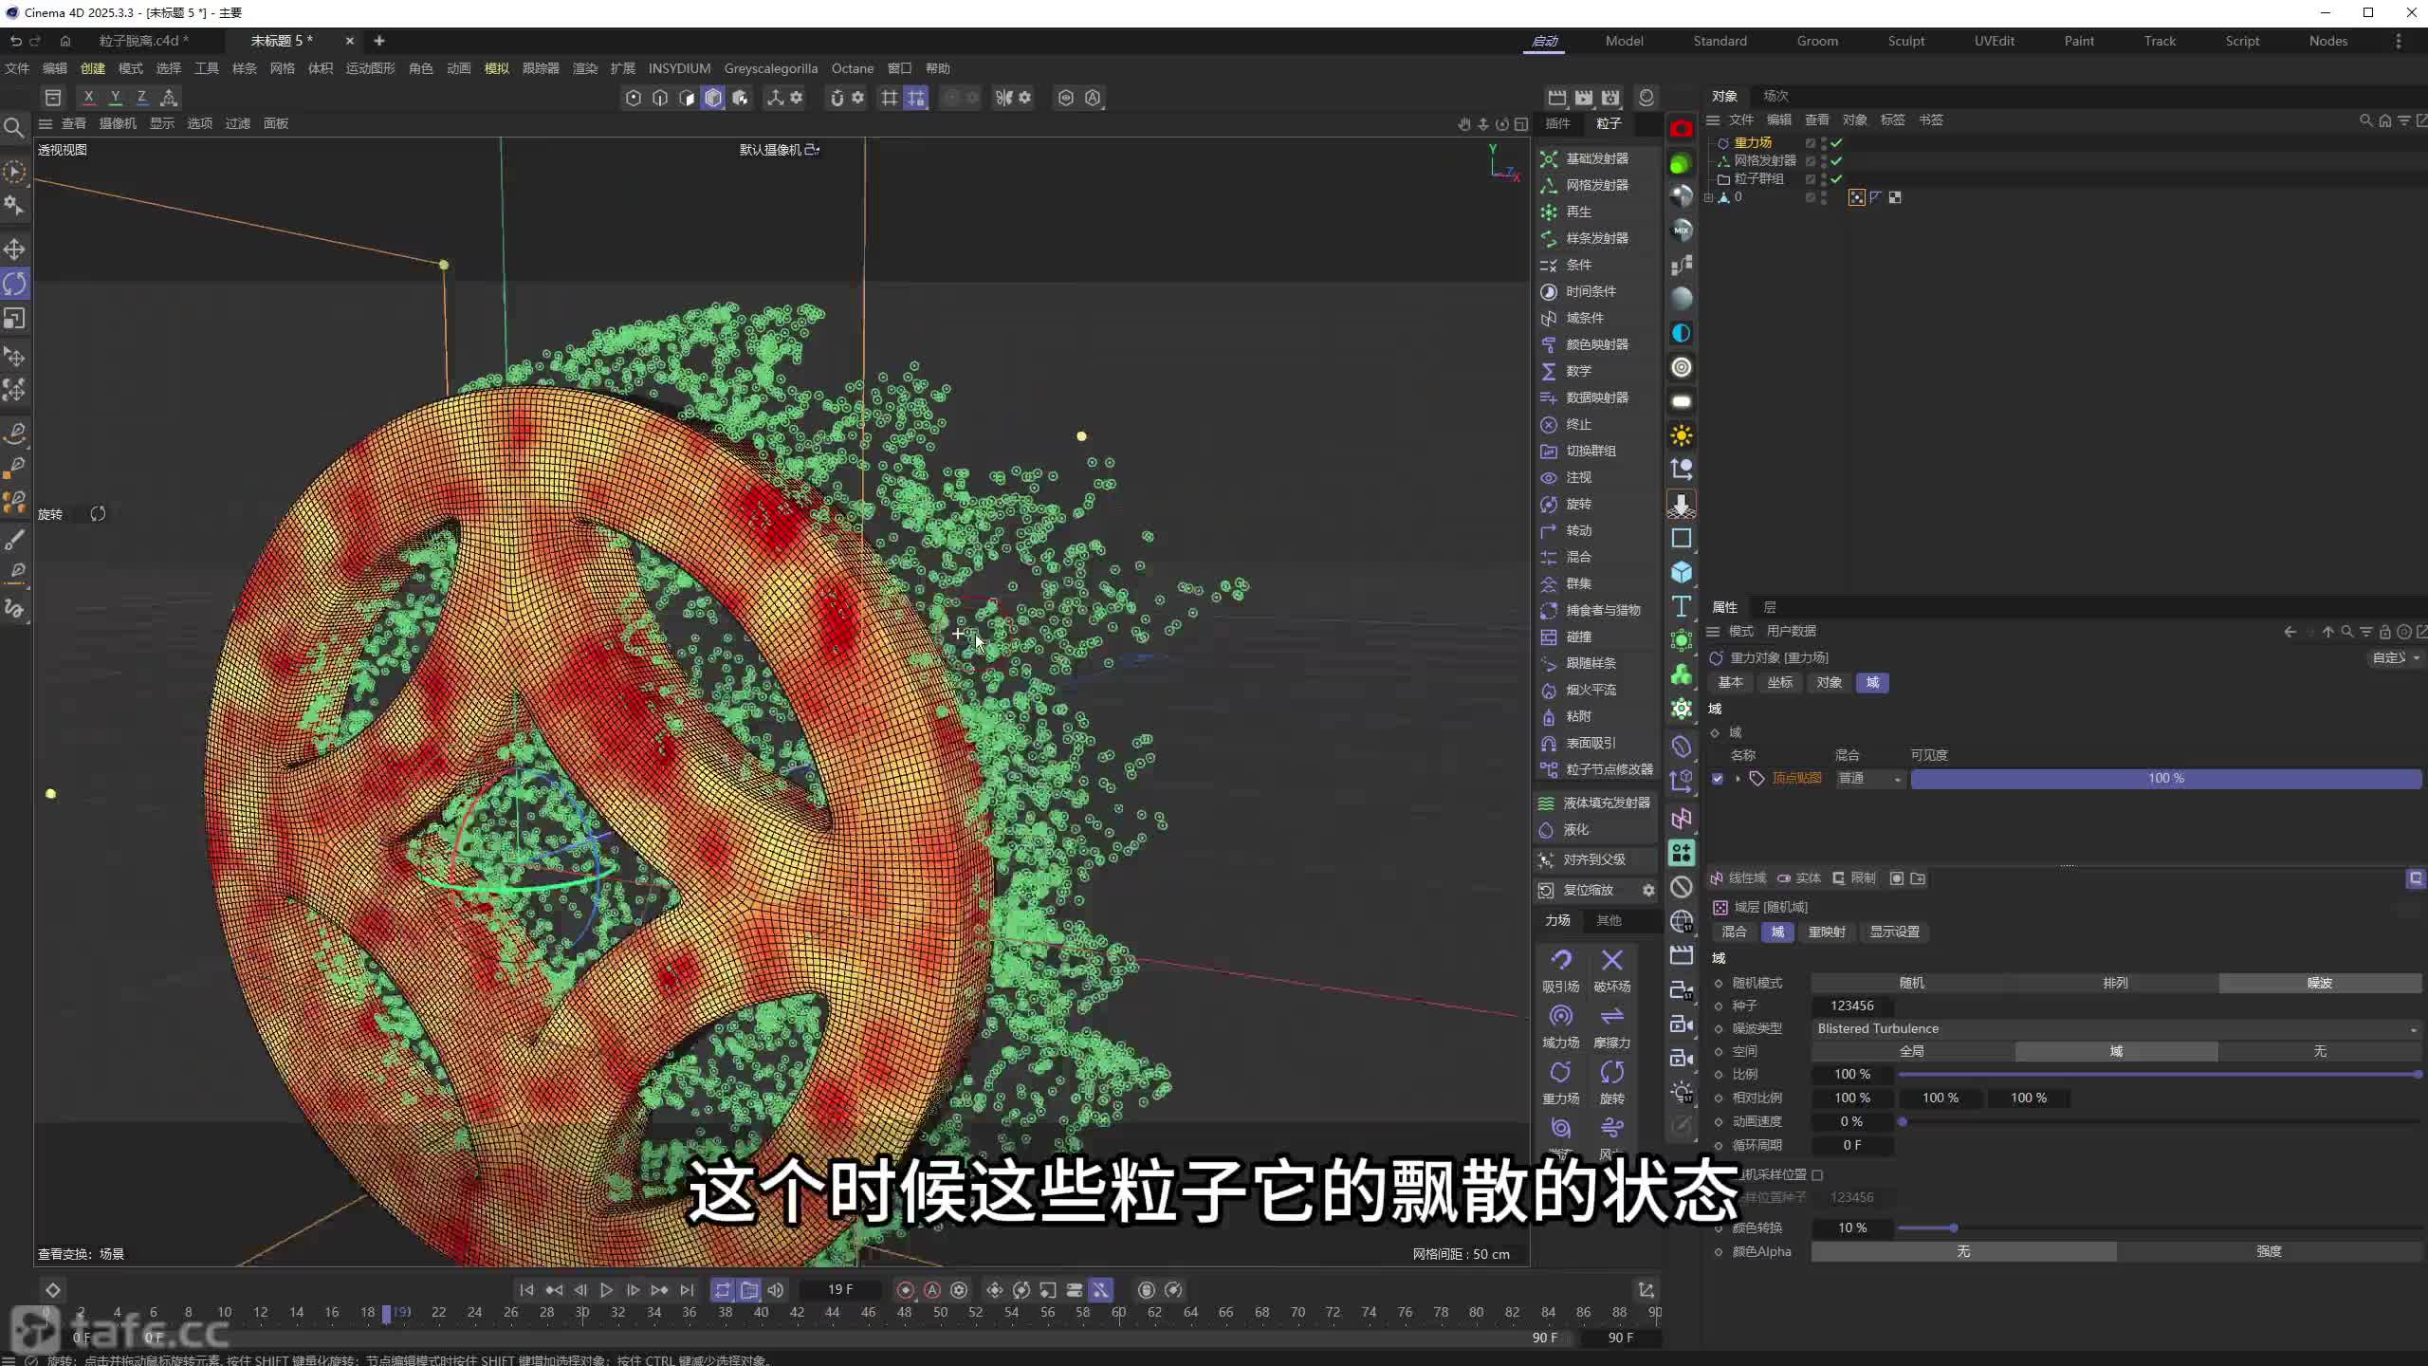Image resolution: width=2428 pixels, height=1366 pixels.
Task: Click the 吸引场 force icon
Action: pyautogui.click(x=1560, y=961)
